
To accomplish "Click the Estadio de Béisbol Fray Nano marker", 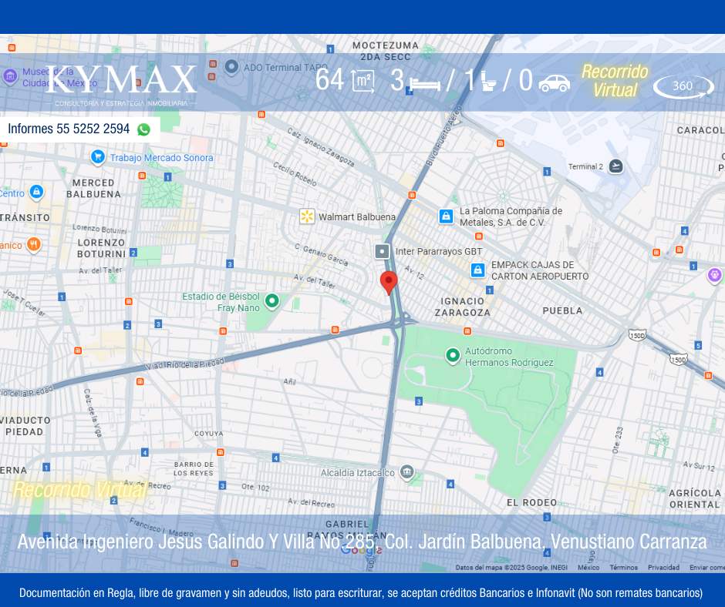I will click(271, 301).
